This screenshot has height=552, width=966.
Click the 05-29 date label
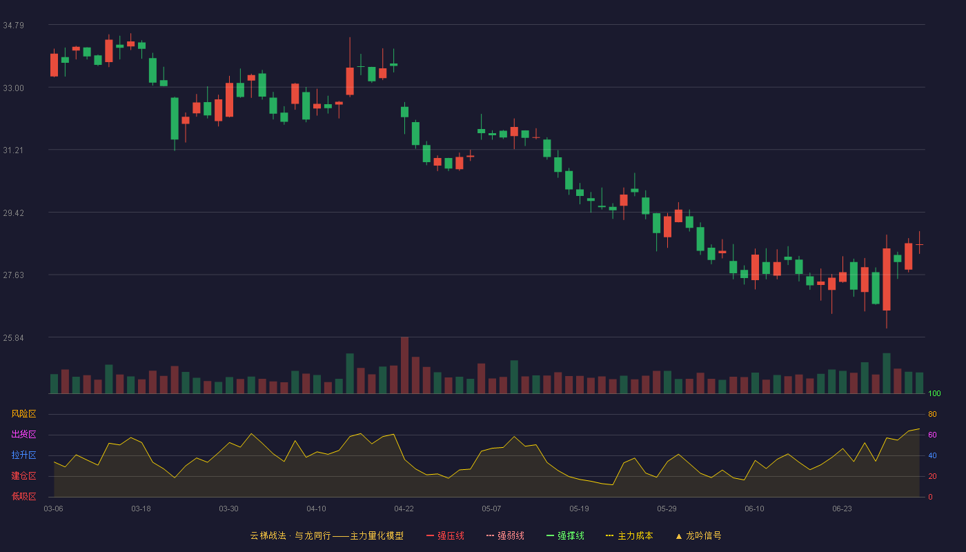point(667,509)
